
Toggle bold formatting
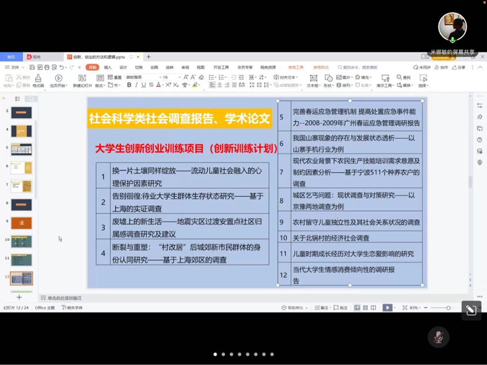coord(129,85)
